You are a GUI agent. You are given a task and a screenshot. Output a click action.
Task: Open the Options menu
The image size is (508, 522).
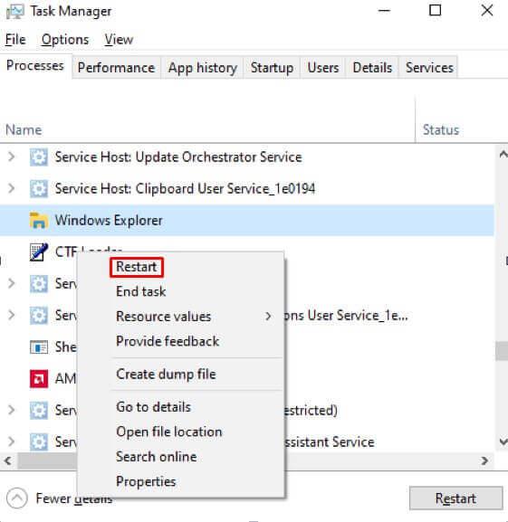[x=65, y=40]
